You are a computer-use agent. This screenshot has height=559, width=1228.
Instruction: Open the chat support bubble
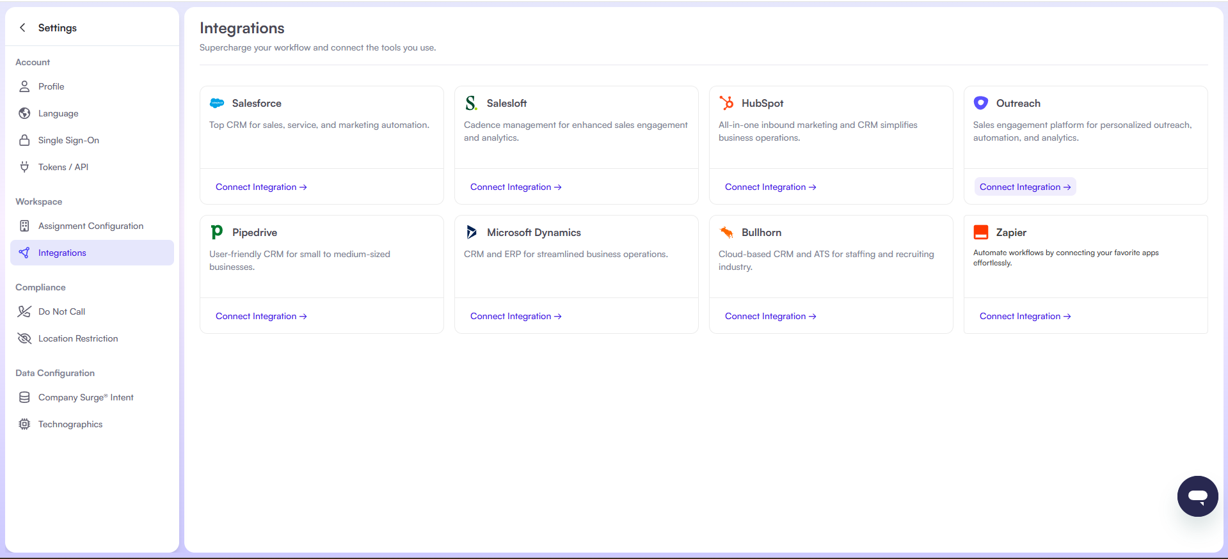pyautogui.click(x=1197, y=496)
